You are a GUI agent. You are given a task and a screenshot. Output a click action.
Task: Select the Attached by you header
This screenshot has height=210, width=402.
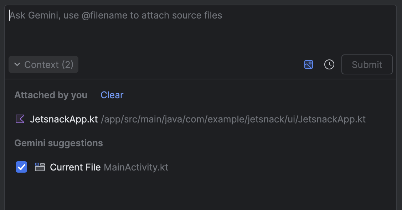51,95
